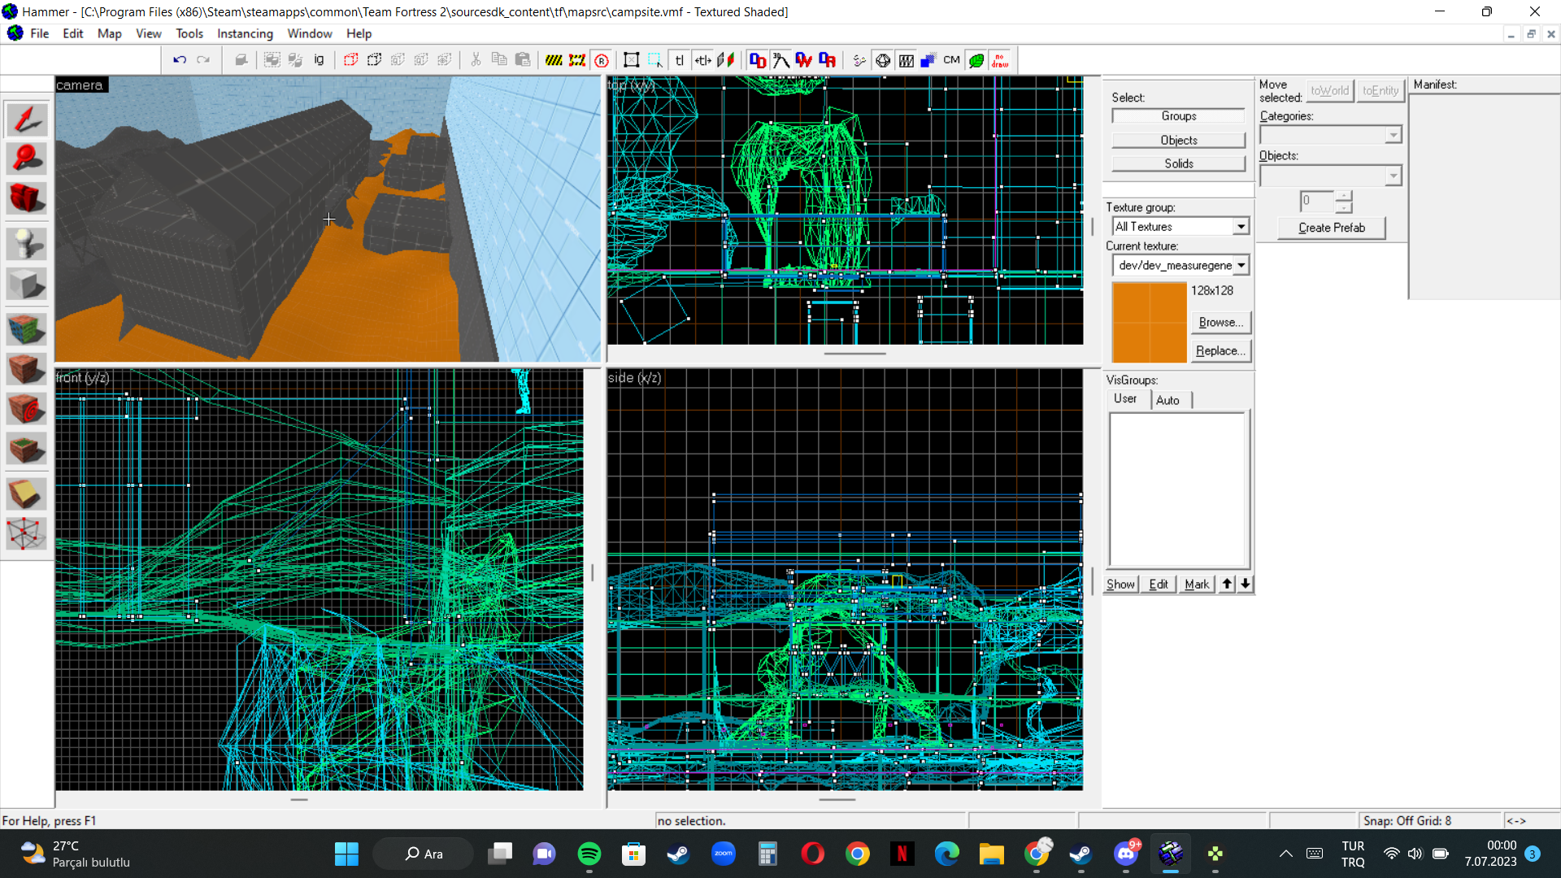This screenshot has height=878, width=1561.
Task: Select the Apply Current Texture brick icon
Action: pos(26,369)
